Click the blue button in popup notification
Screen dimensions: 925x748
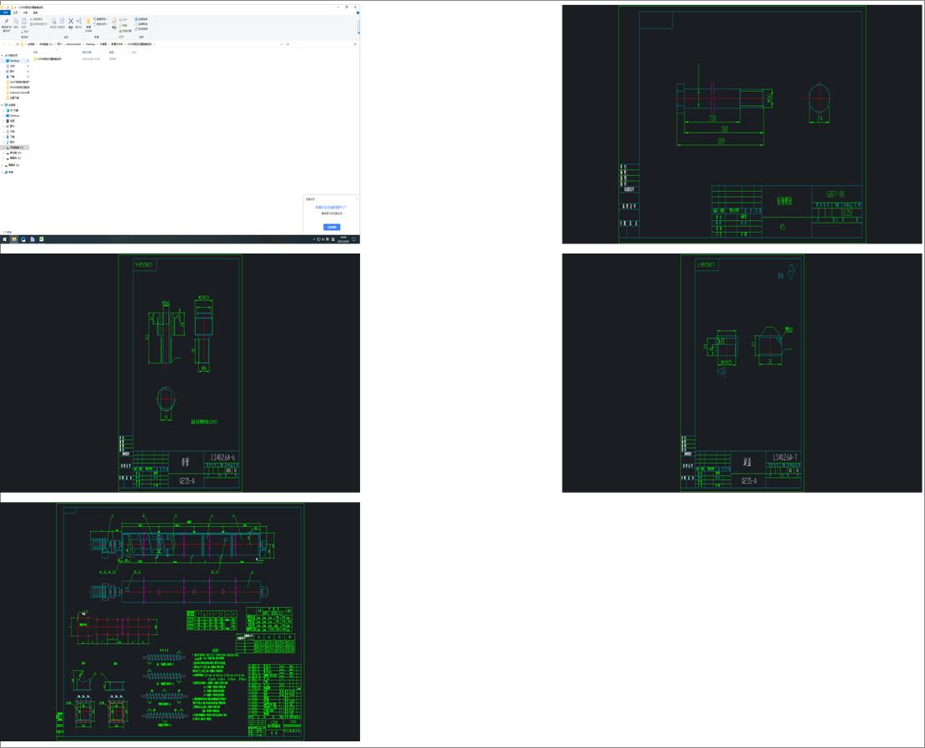(332, 227)
